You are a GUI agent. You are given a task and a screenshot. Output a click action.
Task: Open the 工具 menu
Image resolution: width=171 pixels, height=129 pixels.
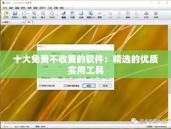[50, 8]
